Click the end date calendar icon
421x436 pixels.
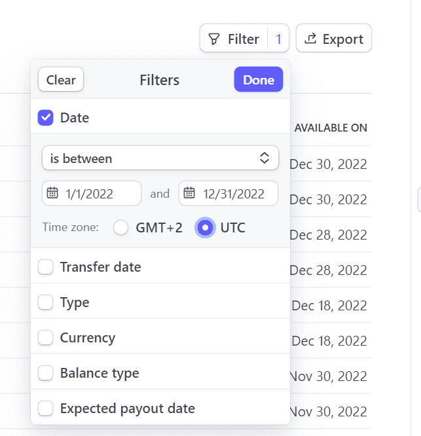pos(189,193)
